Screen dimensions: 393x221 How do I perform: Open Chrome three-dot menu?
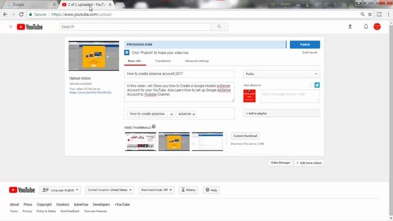389,15
